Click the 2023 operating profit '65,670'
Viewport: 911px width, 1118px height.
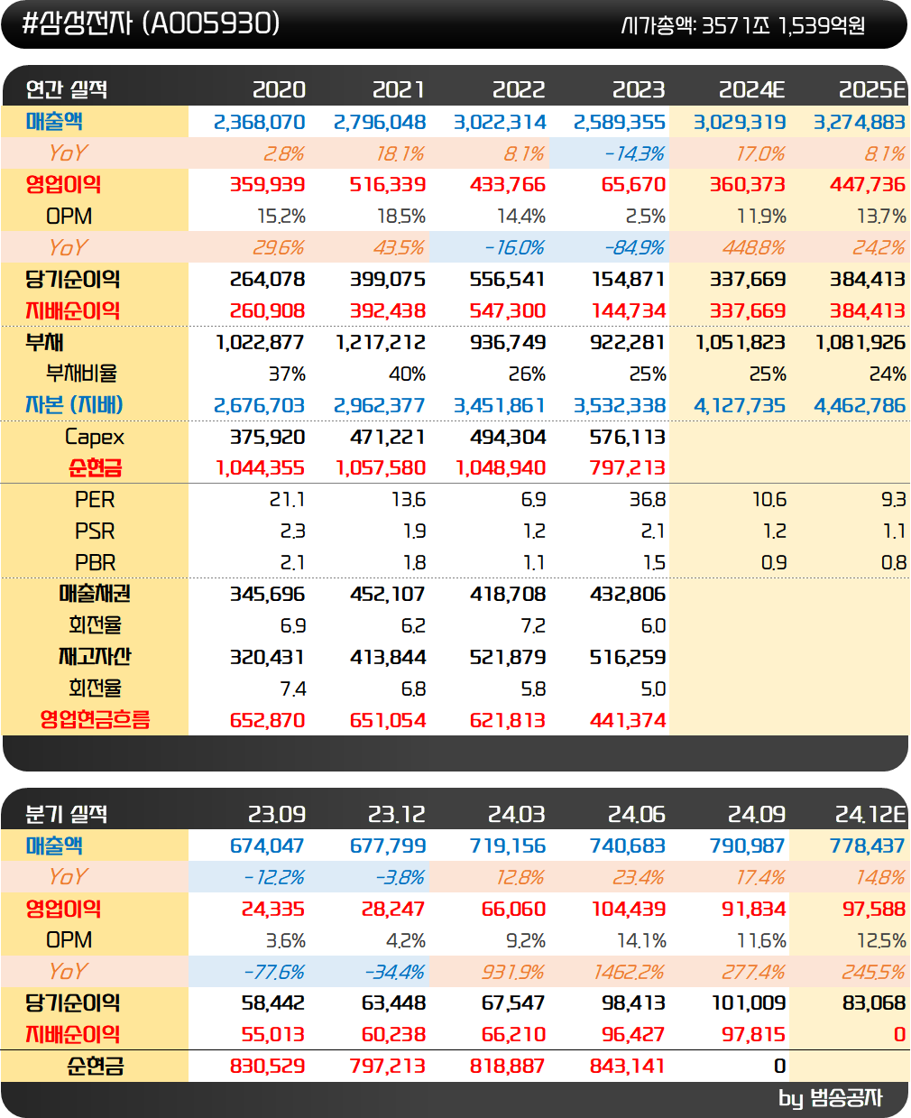click(633, 185)
